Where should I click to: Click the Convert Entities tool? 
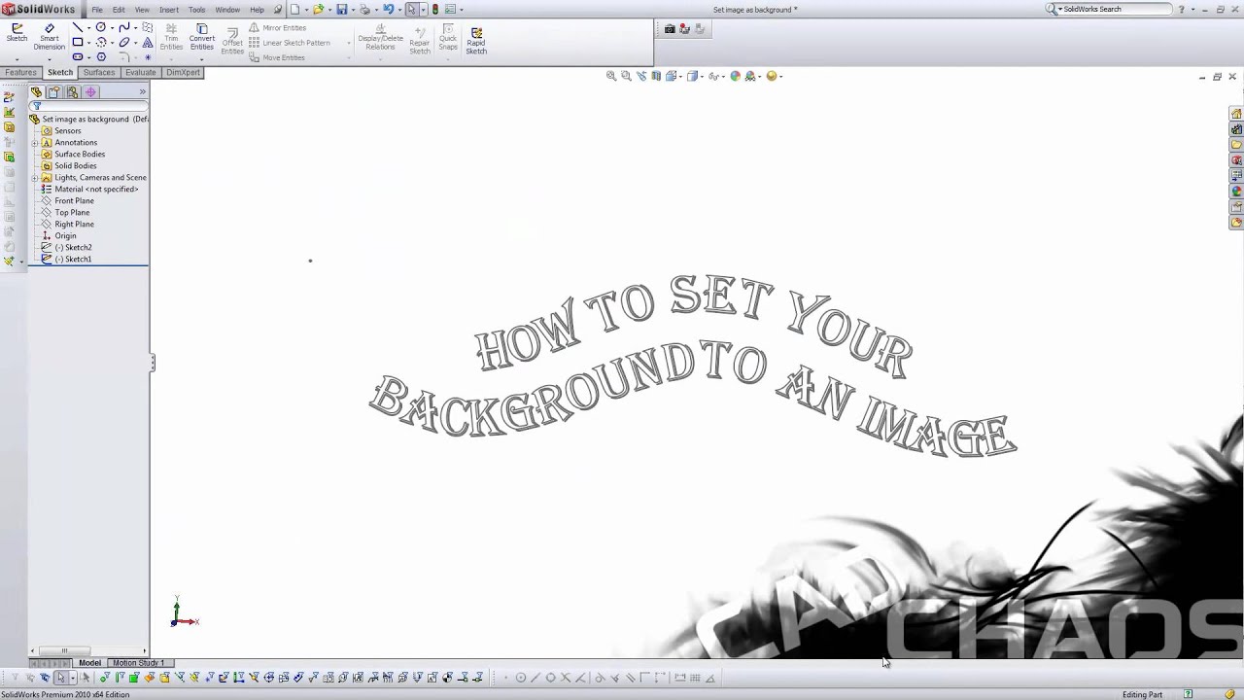tap(202, 37)
